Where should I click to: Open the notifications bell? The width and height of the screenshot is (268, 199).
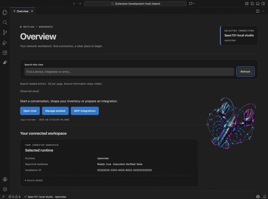[x=264, y=197]
